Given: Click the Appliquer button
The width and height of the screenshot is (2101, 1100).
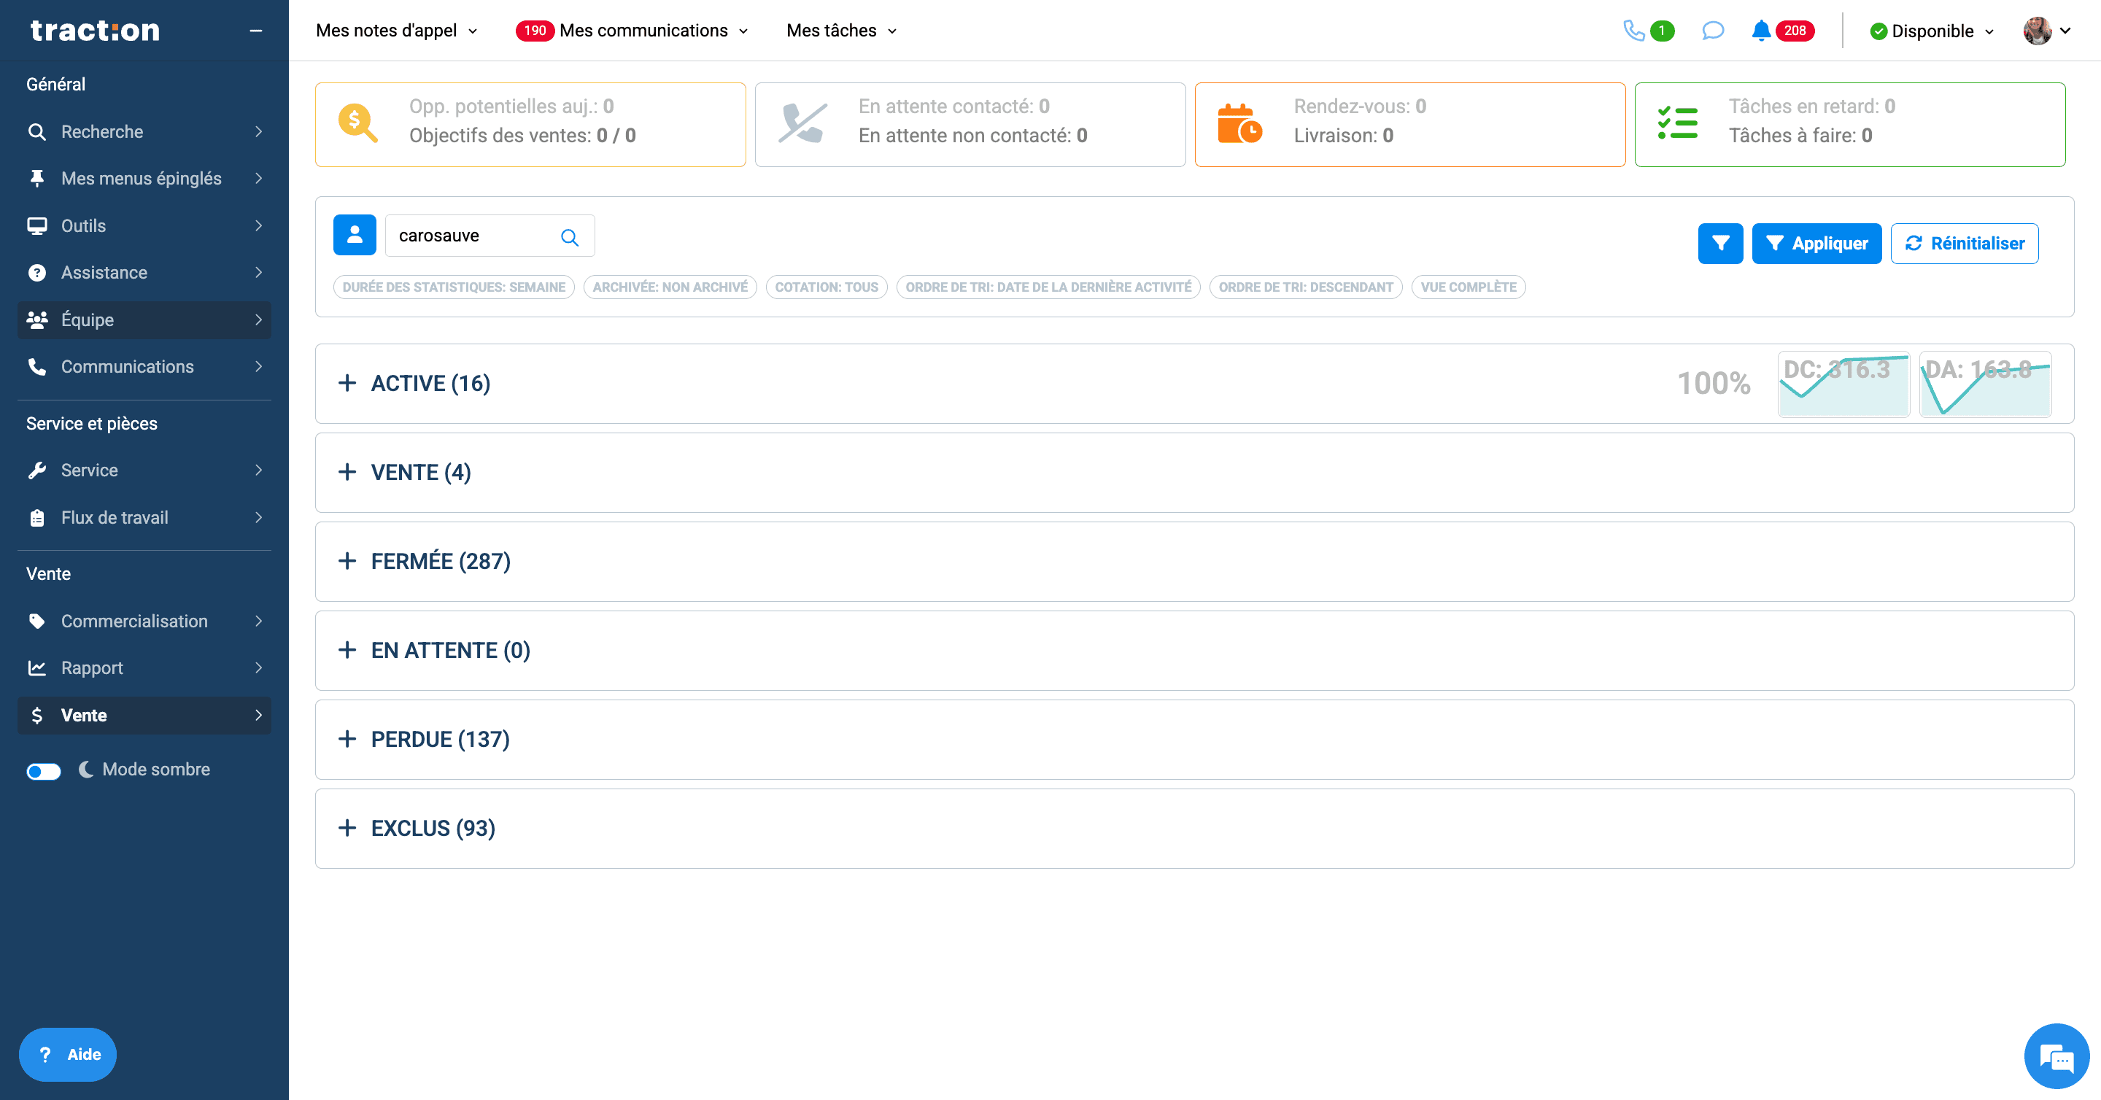Looking at the screenshot, I should [x=1816, y=243].
